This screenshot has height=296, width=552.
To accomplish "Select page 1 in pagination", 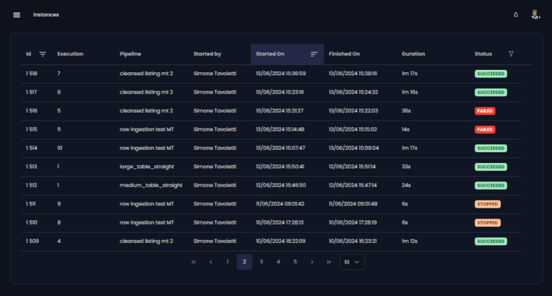I will 227,262.
